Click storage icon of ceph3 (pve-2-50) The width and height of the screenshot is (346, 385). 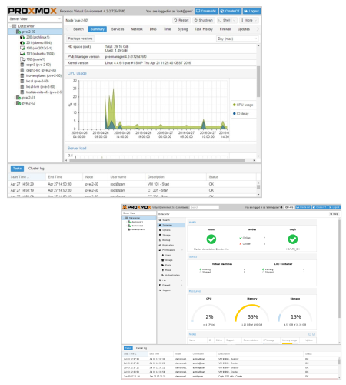coord(22,65)
